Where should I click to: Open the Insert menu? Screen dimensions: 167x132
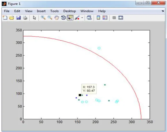click(41, 11)
